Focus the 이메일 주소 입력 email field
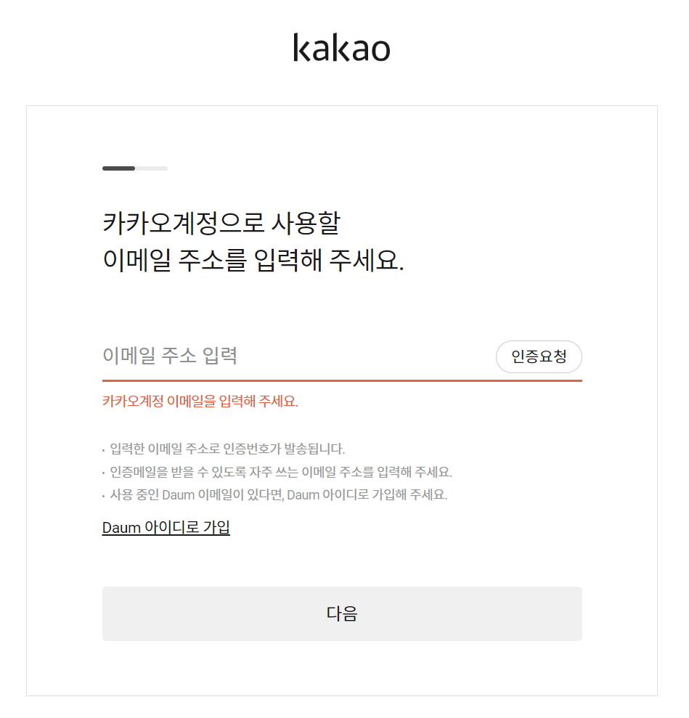The height and width of the screenshot is (718, 689). (x=297, y=356)
